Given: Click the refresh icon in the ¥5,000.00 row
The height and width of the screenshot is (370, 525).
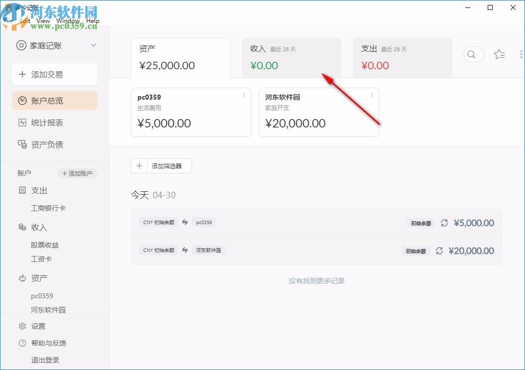Looking at the screenshot, I should [x=444, y=223].
